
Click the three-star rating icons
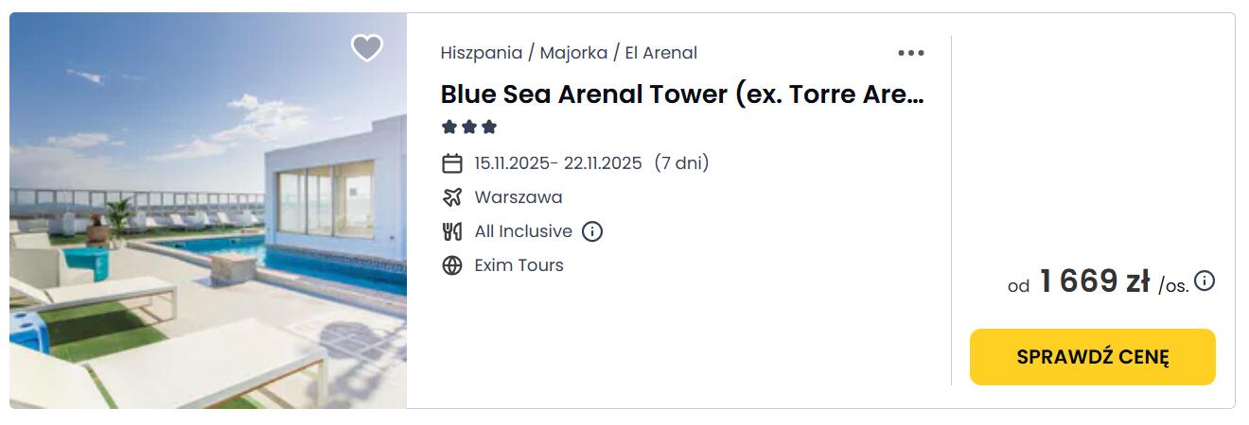(469, 127)
